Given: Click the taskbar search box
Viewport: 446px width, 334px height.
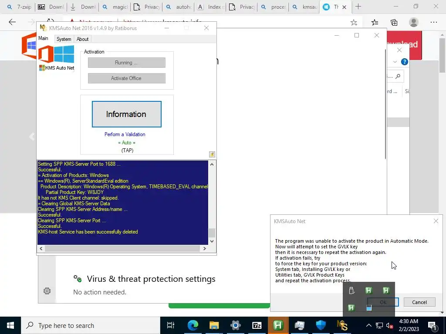Looking at the screenshot, I should tap(91, 325).
